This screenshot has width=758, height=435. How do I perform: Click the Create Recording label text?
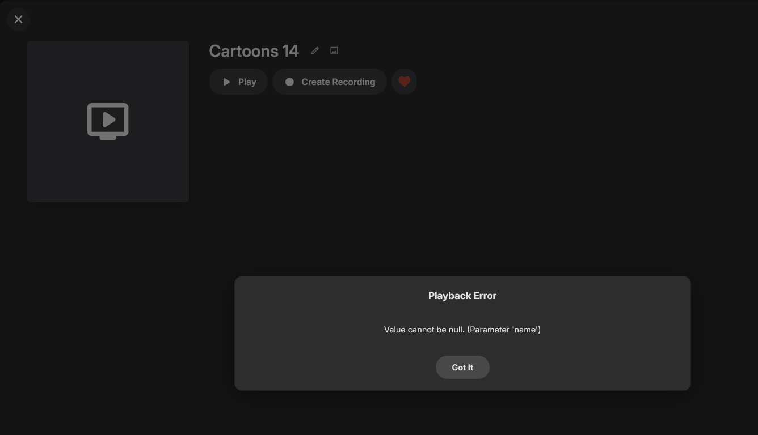[338, 82]
